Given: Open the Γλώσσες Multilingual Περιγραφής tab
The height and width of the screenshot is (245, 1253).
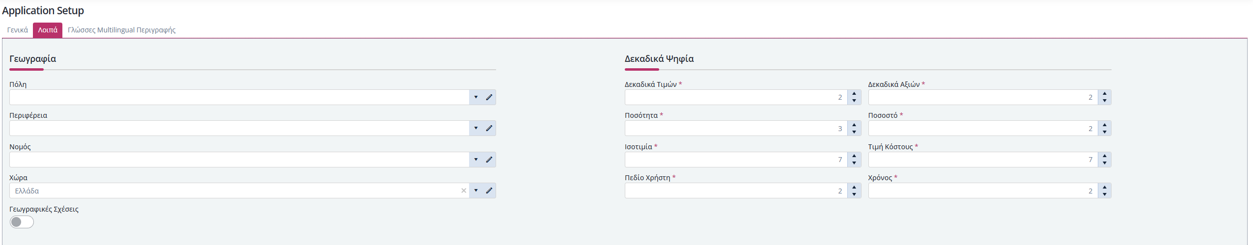Looking at the screenshot, I should click(121, 30).
